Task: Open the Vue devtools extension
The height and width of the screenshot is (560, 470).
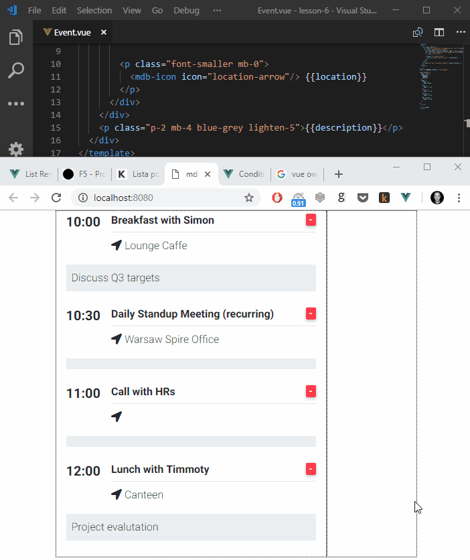Action: pyautogui.click(x=406, y=197)
